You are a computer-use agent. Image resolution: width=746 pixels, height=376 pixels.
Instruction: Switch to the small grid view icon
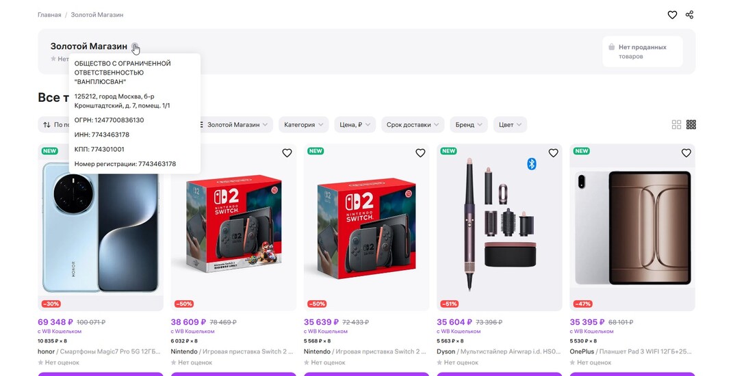(691, 124)
